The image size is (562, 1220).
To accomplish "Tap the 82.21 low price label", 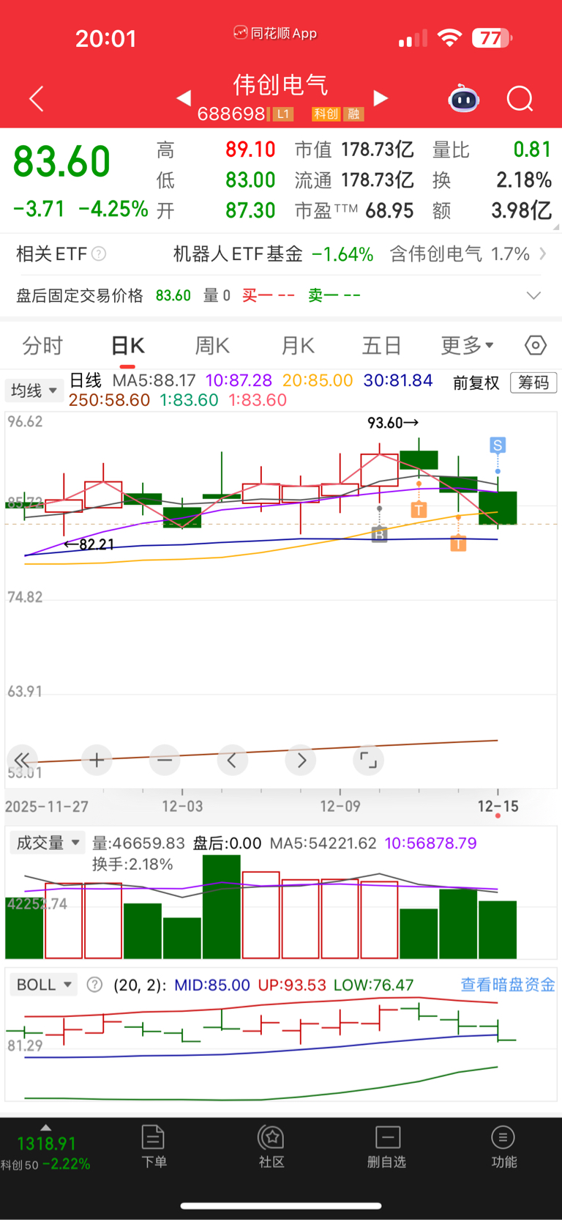I will (89, 544).
